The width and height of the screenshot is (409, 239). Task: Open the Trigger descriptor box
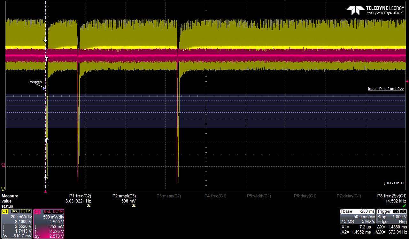pos(392,216)
